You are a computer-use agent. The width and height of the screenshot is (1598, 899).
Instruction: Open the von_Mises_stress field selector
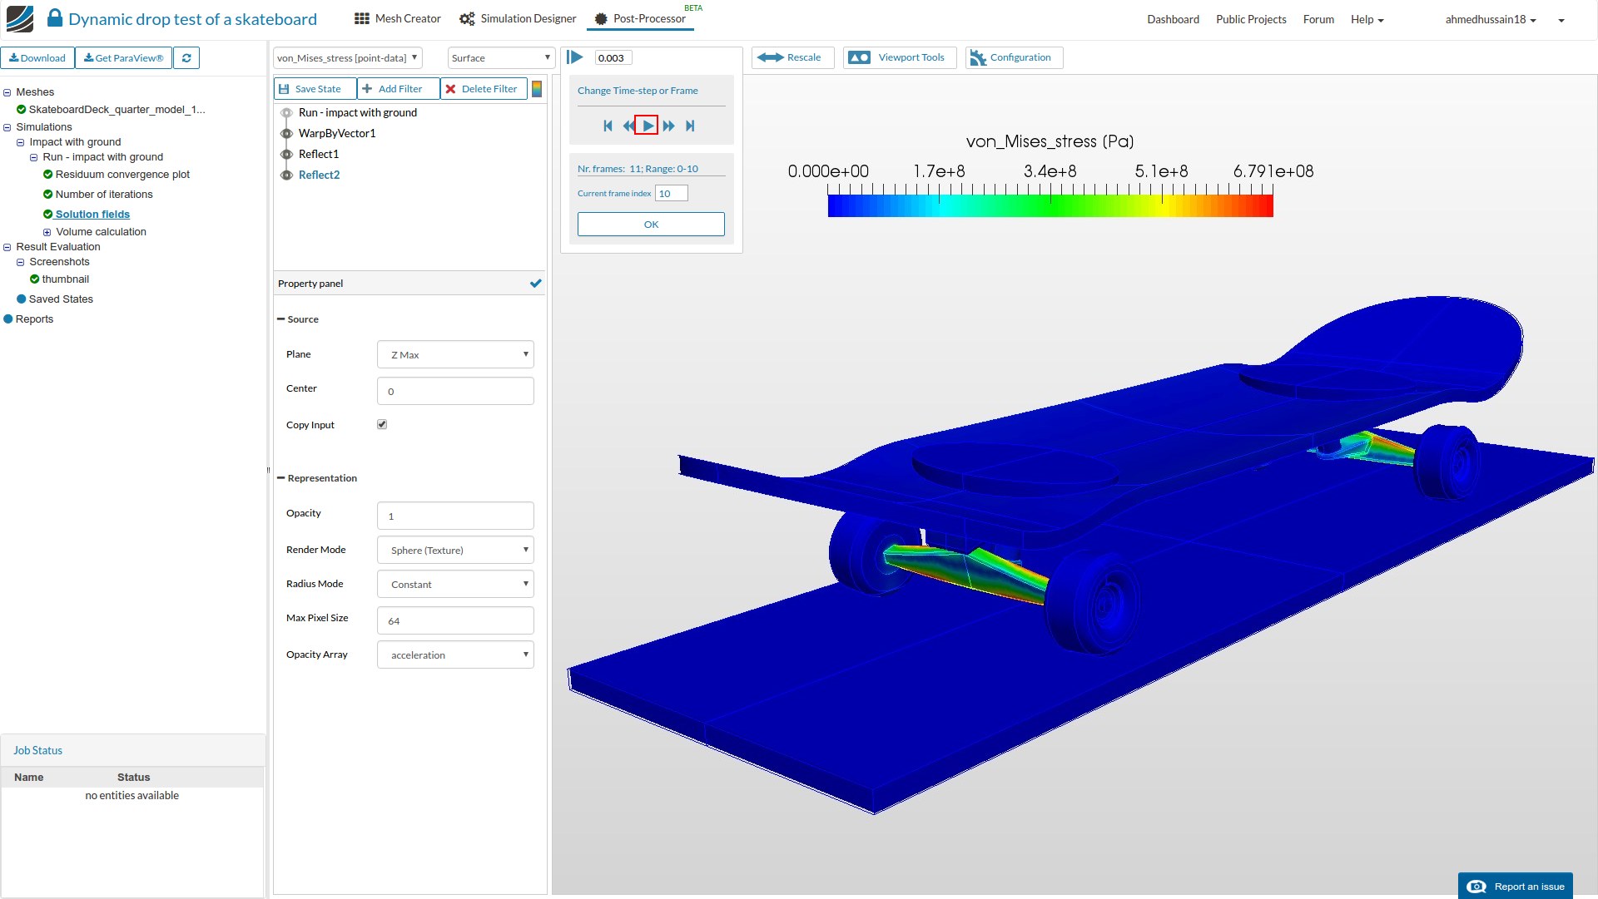pos(348,57)
